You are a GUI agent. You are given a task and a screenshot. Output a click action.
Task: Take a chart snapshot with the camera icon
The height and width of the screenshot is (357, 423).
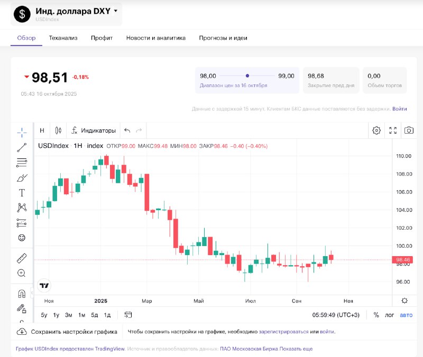point(409,130)
